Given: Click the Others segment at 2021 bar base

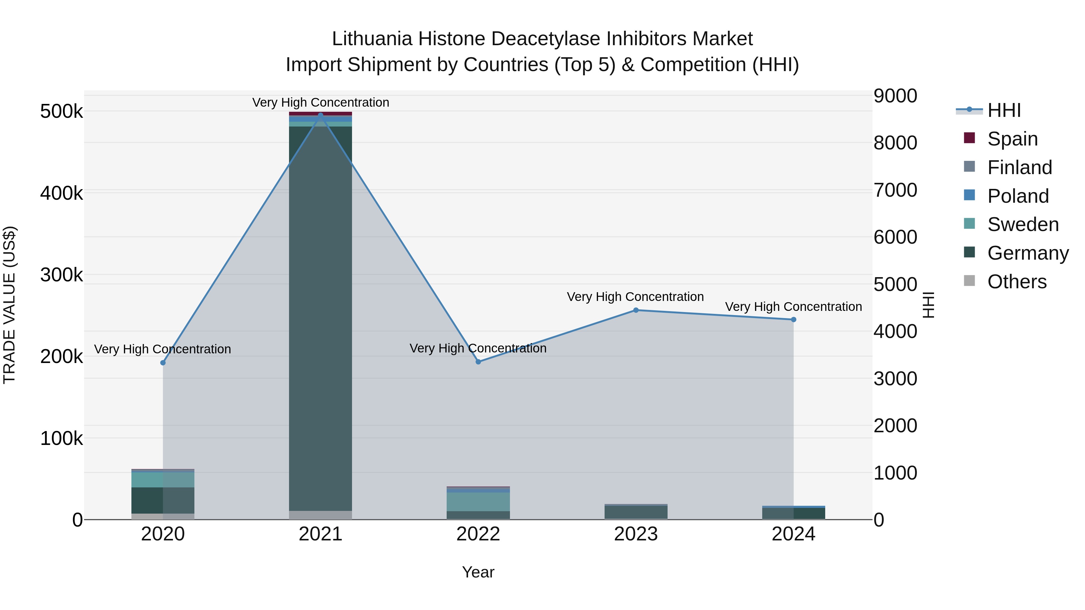Looking at the screenshot, I should (x=321, y=515).
